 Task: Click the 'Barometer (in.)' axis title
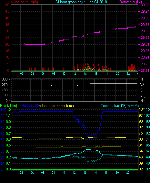point(131,2)
